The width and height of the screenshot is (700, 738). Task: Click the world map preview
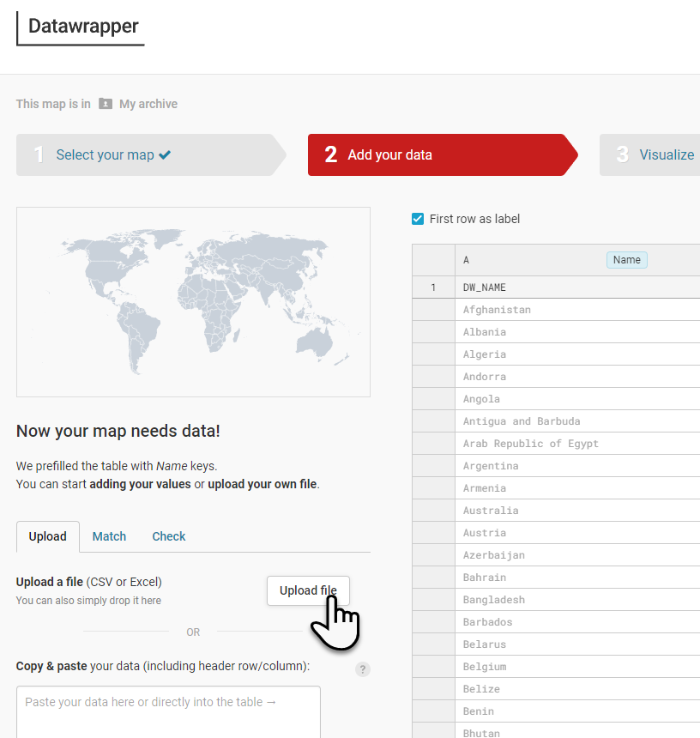click(x=193, y=302)
